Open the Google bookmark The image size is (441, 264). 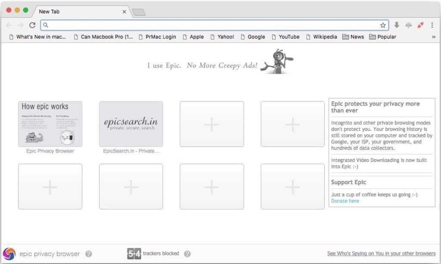point(253,37)
